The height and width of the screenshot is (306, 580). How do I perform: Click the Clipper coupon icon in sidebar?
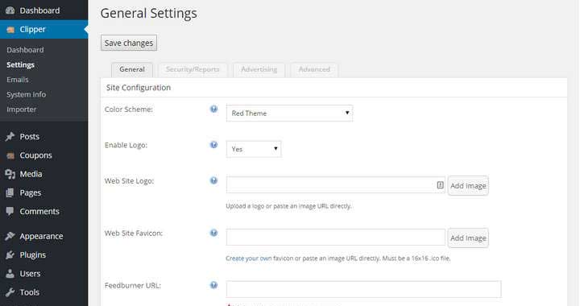click(10, 30)
